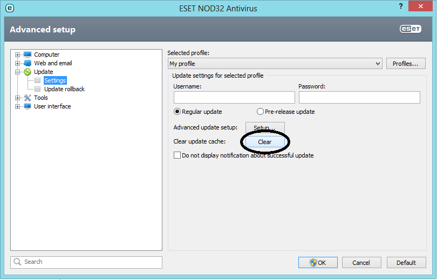Click the ESET logo in header
The height and width of the screenshot is (280, 437).
coord(411,29)
